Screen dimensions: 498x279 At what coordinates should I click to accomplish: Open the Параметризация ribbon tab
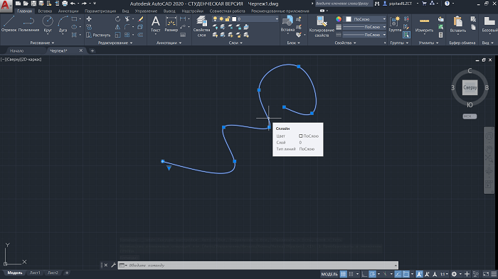(x=100, y=11)
